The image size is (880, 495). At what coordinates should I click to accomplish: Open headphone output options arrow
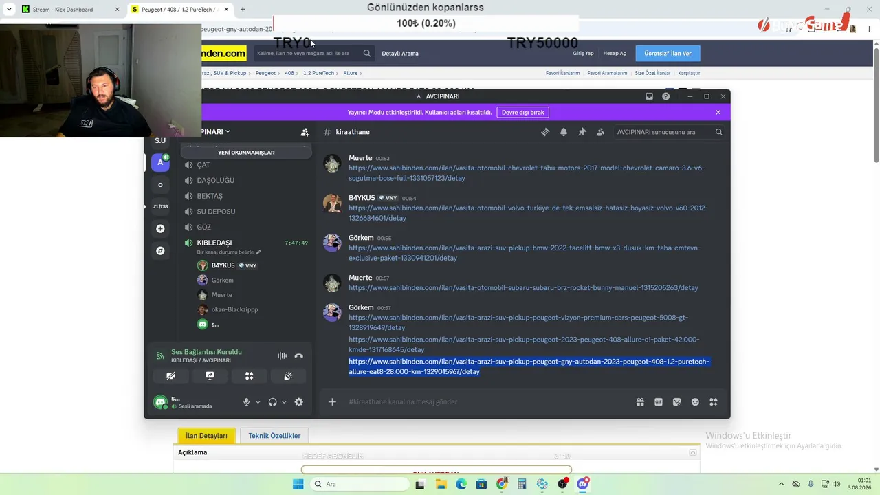click(284, 402)
